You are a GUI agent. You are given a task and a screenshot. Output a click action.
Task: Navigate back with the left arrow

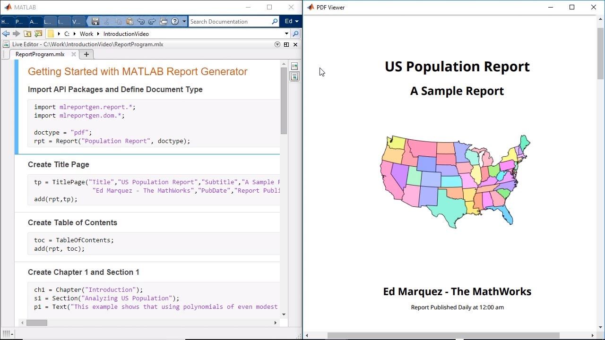coord(6,34)
